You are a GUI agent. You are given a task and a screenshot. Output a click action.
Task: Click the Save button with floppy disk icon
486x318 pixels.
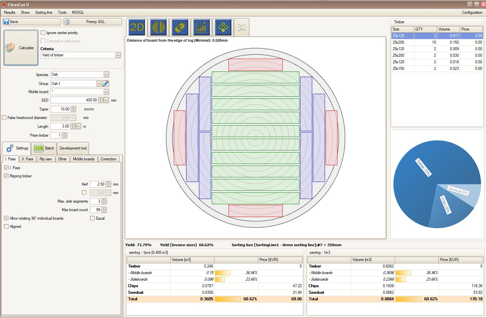click(x=31, y=22)
